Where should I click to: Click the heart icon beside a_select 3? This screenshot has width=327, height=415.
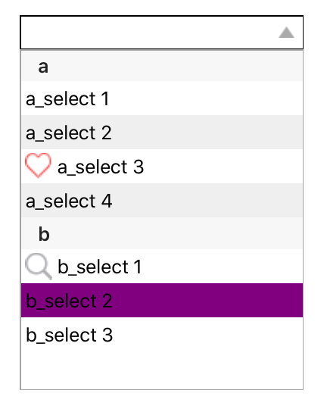(38, 165)
